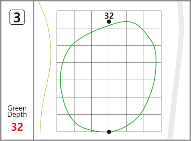Click the word Green in sidebar
This screenshot has width=191, height=141.
(17, 108)
